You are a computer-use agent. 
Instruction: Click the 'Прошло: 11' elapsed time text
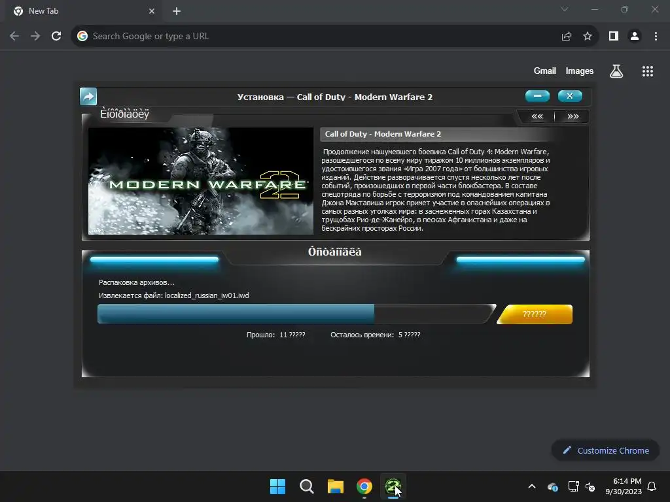pyautogui.click(x=275, y=335)
